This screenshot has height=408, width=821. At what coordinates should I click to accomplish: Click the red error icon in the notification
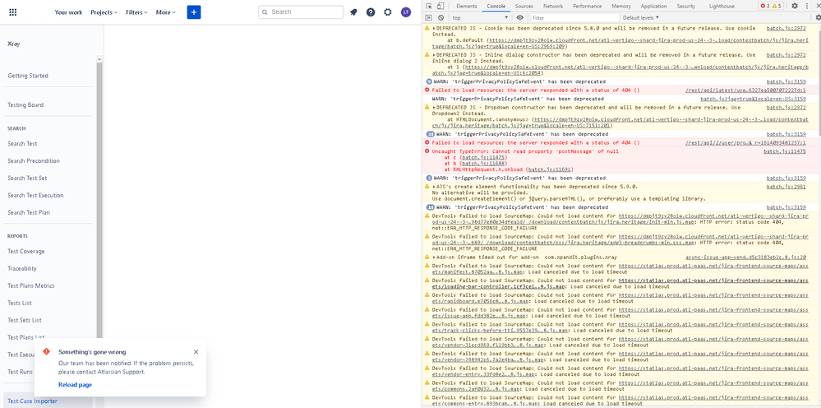[47, 351]
